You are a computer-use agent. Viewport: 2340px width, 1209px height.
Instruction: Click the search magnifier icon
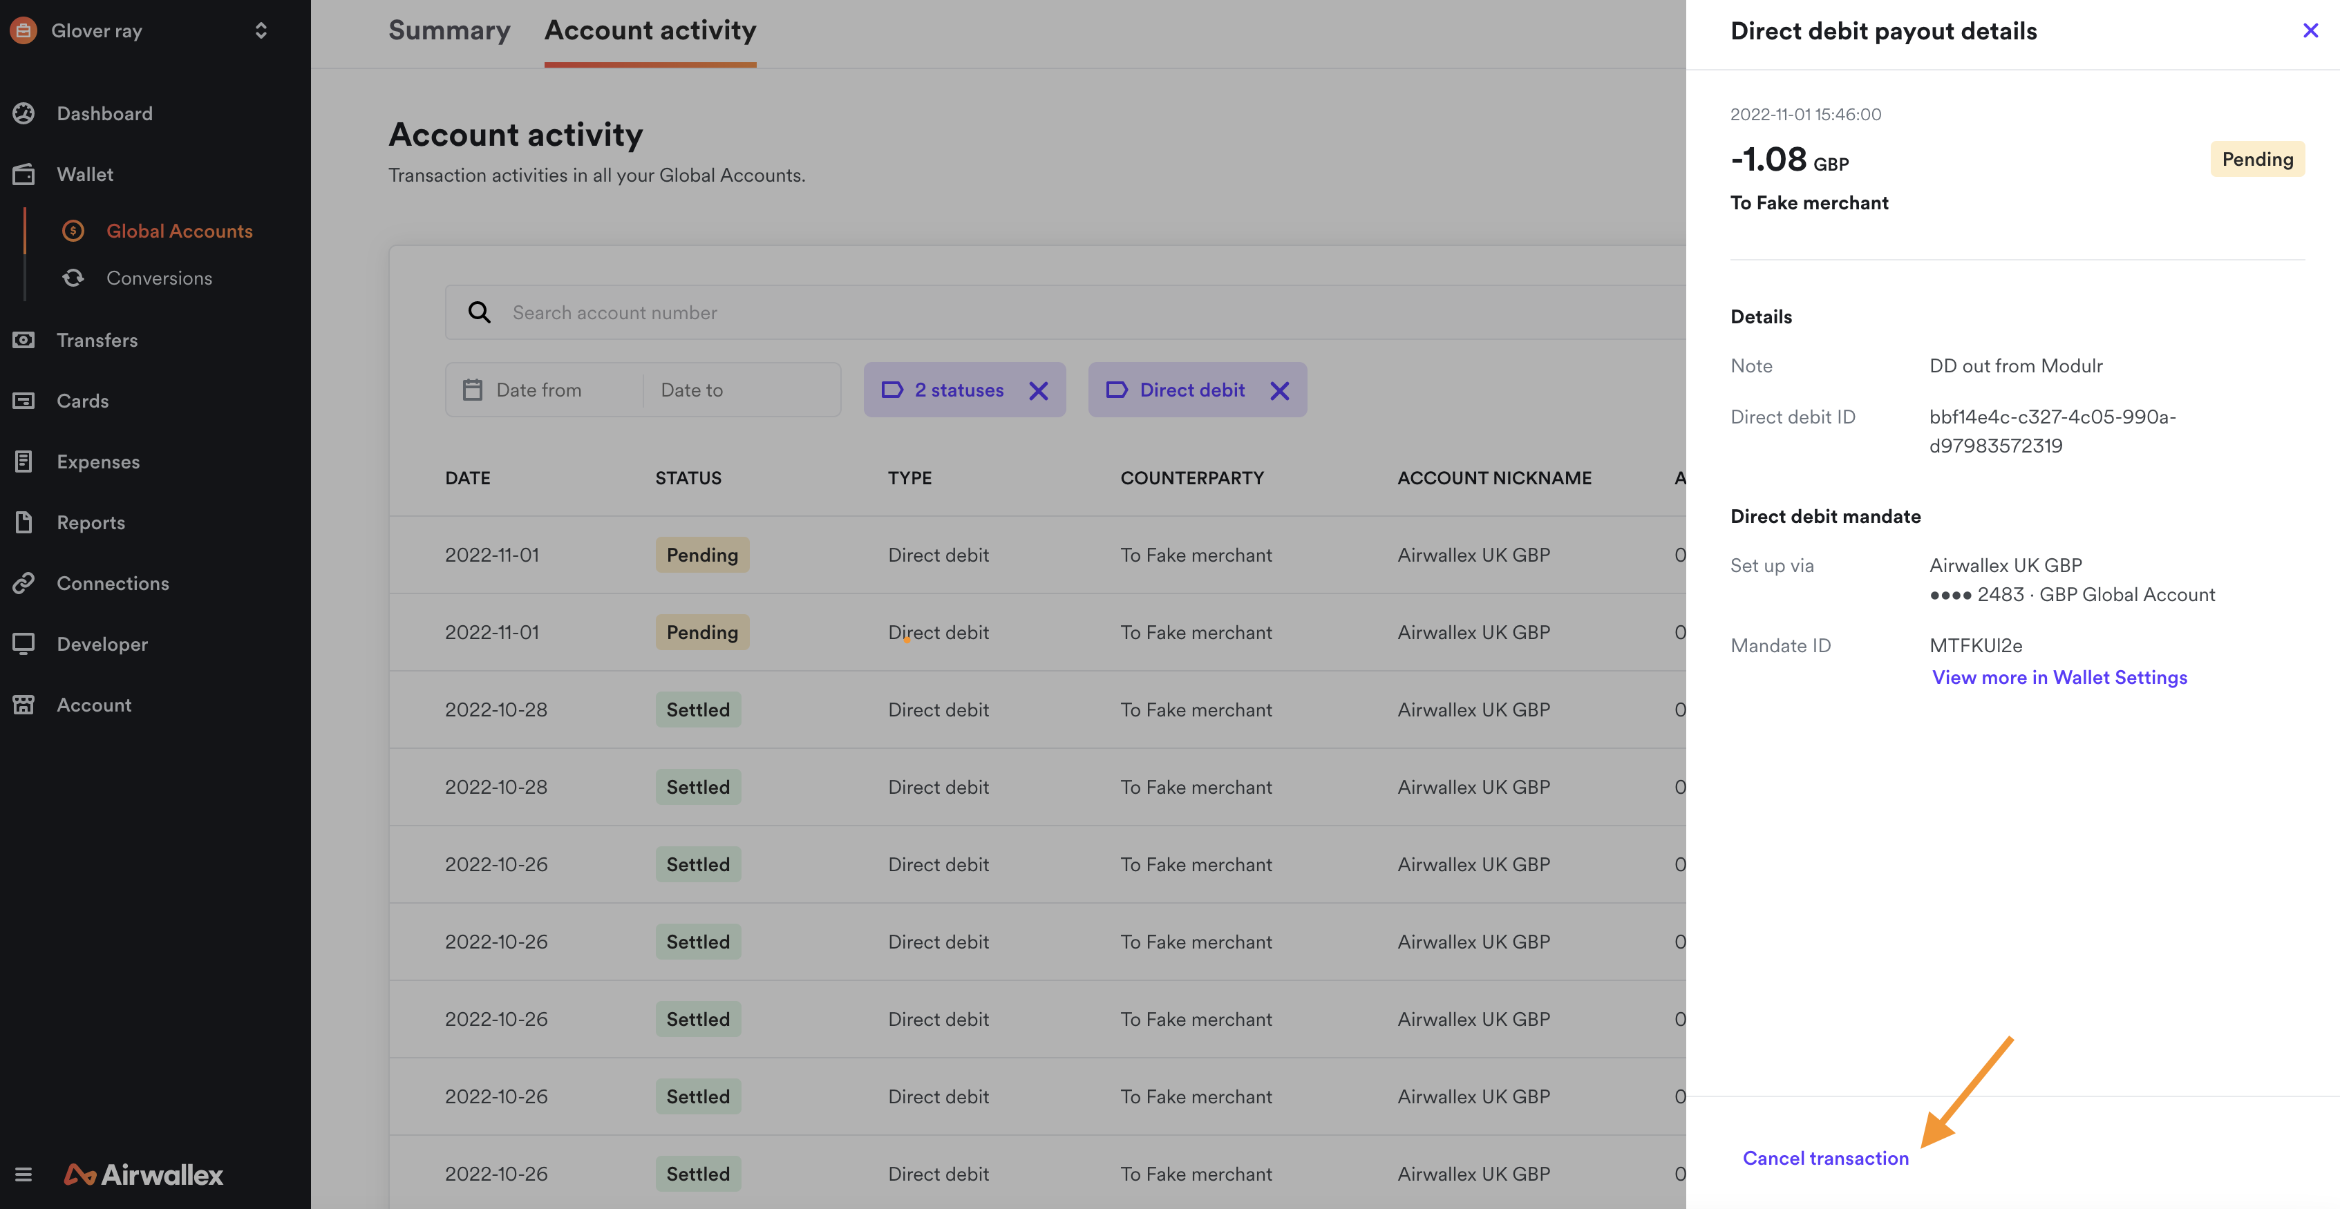[479, 312]
